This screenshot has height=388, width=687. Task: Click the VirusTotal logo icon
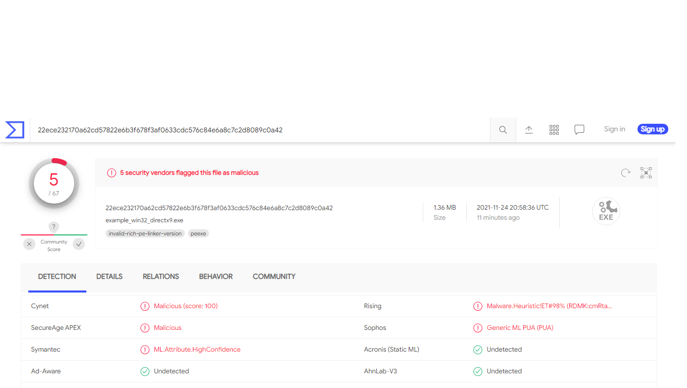(x=15, y=130)
